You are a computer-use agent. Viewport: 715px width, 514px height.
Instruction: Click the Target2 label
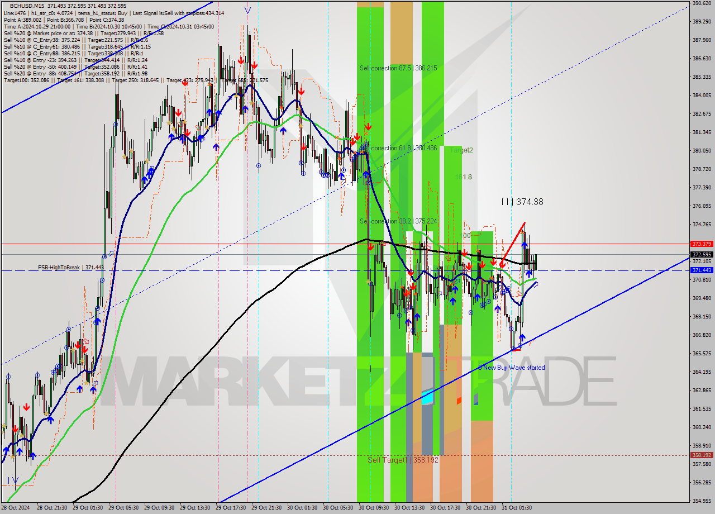461,150
